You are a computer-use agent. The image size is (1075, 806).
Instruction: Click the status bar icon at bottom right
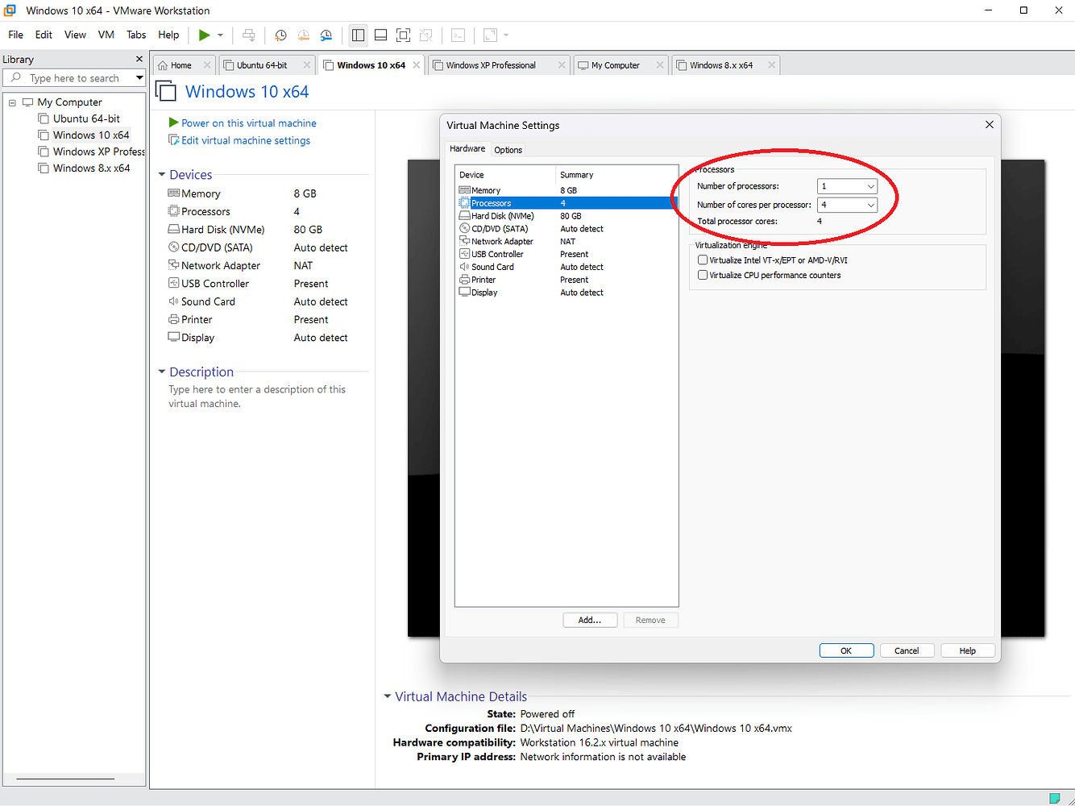(1055, 798)
